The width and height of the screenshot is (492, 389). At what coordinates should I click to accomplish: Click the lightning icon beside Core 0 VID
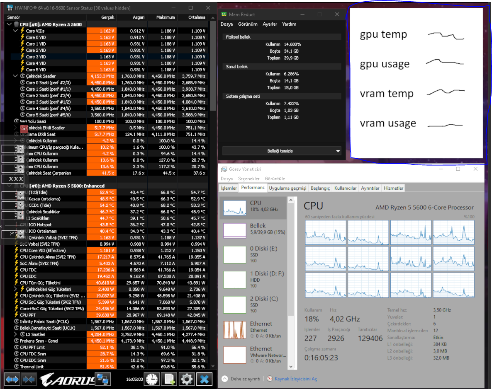[x=22, y=37]
